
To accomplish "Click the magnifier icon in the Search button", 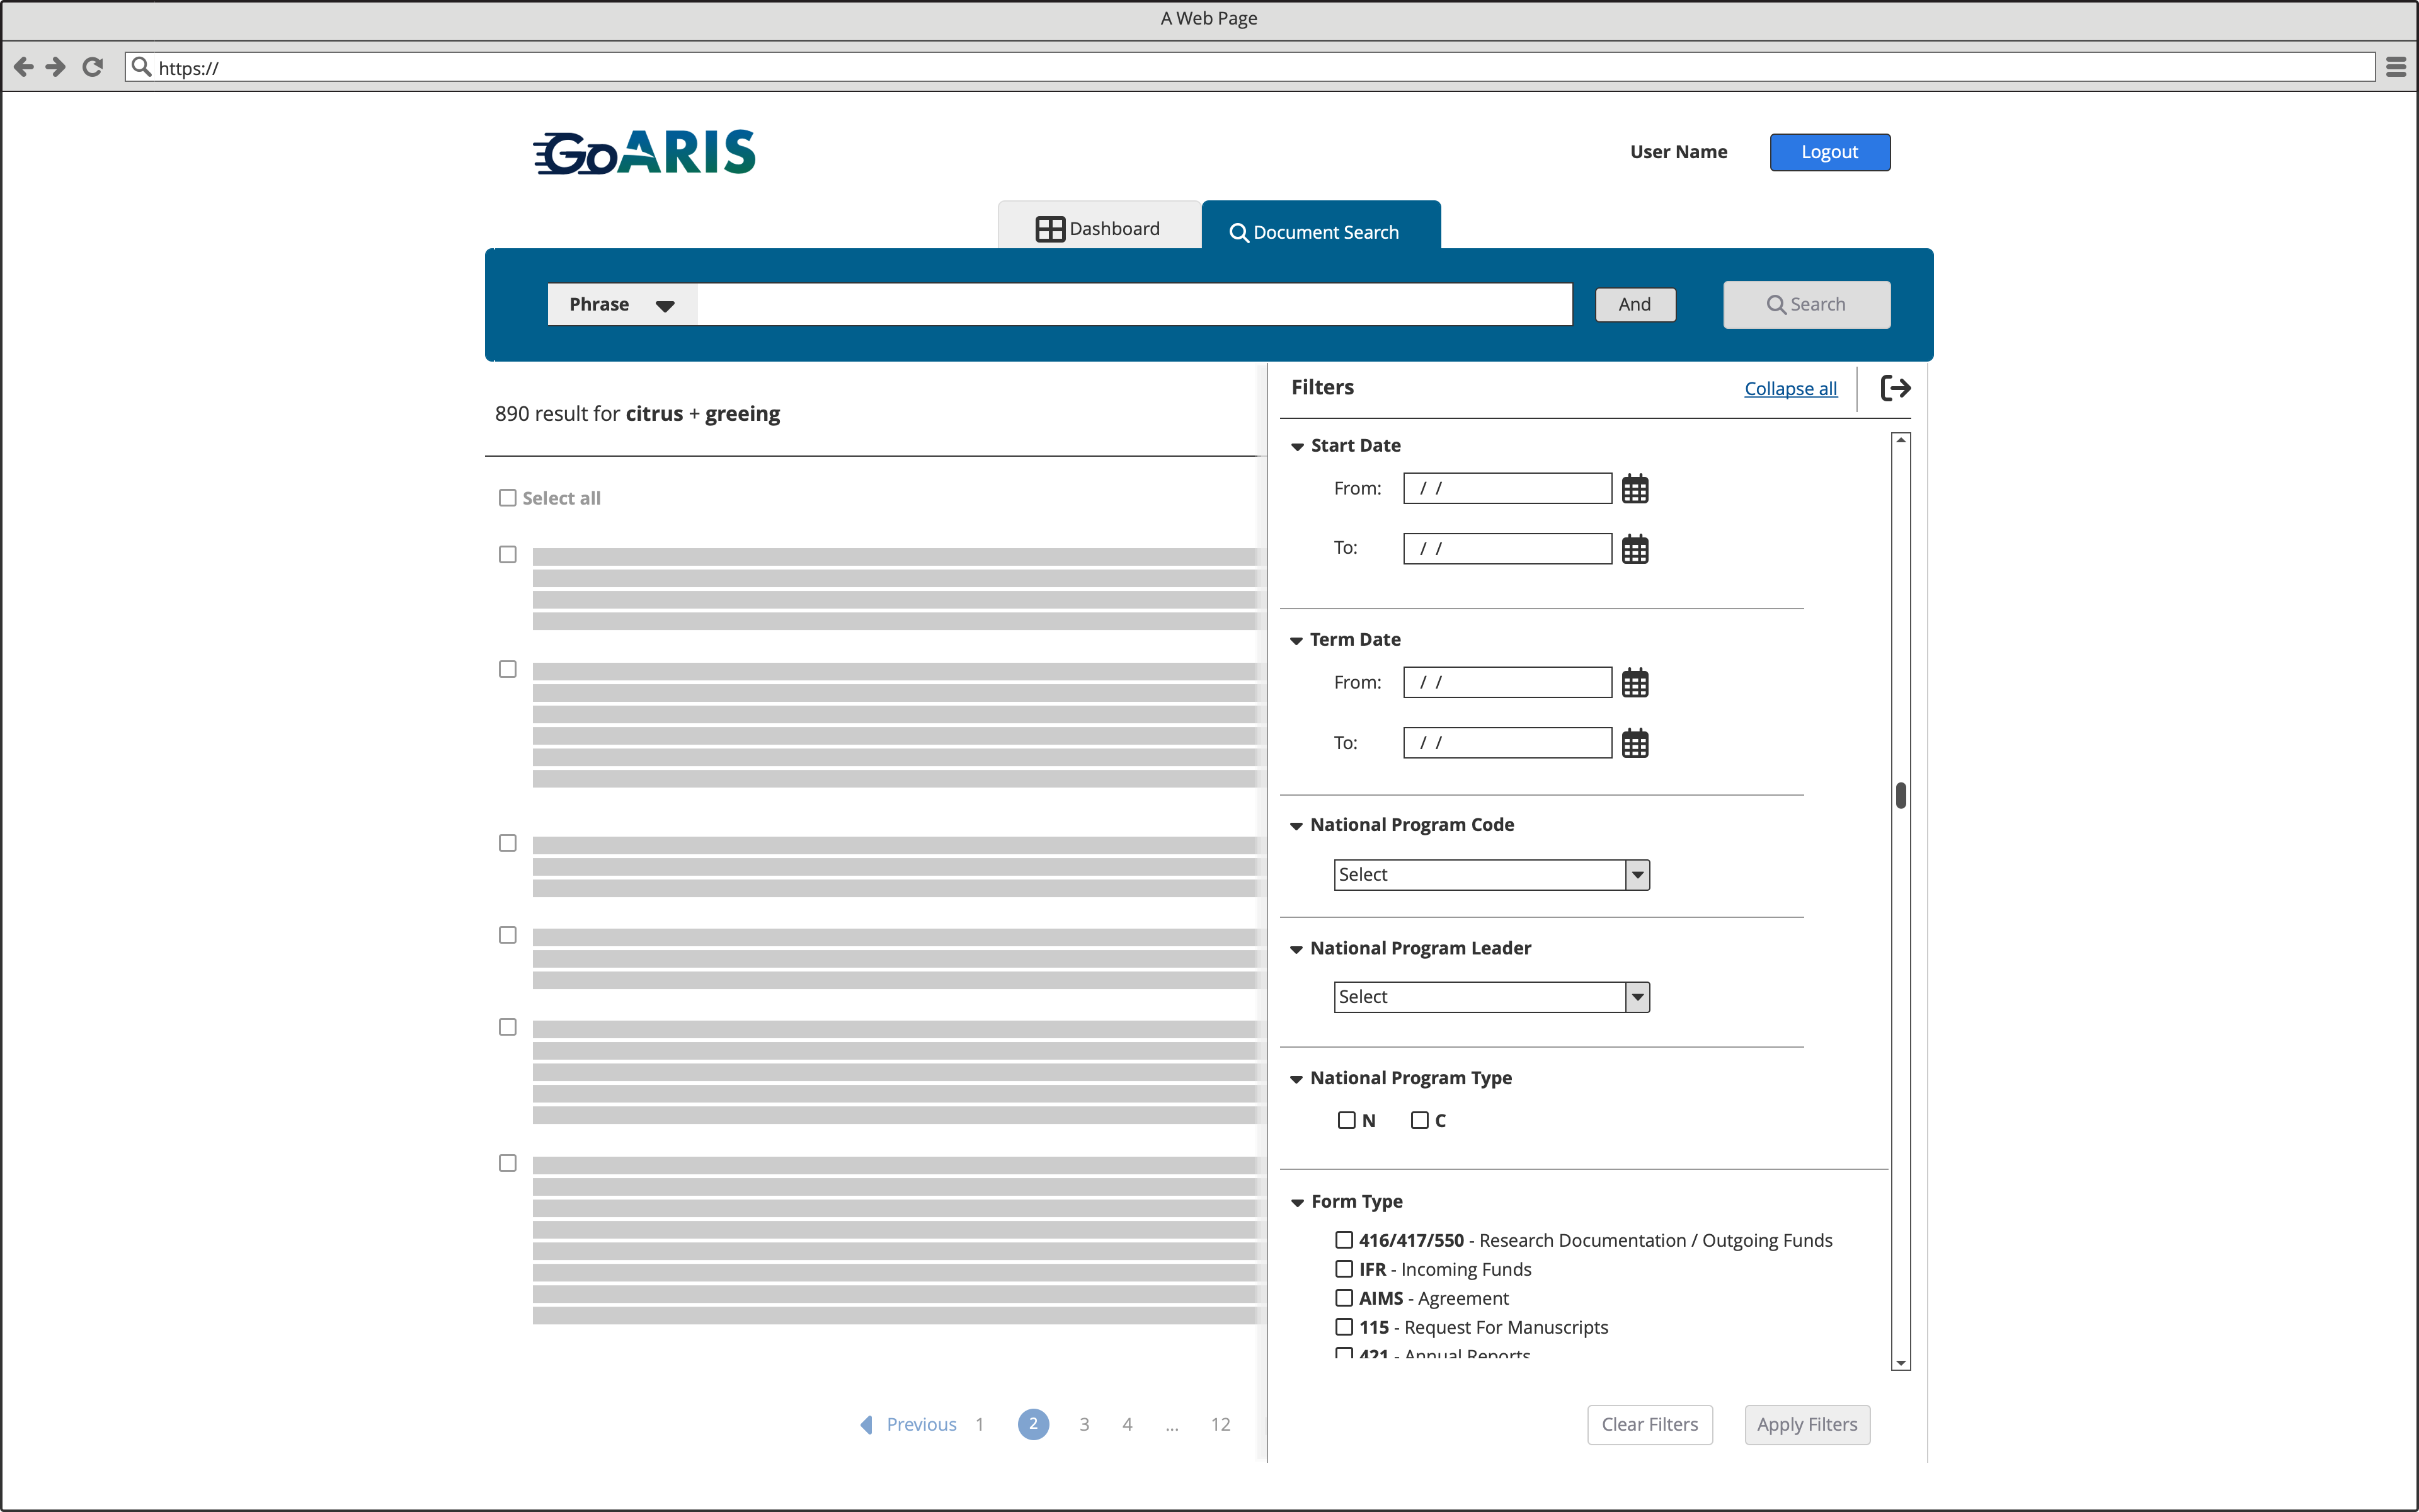I will click(1777, 304).
